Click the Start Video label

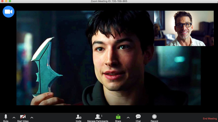pyautogui.click(x=23, y=121)
